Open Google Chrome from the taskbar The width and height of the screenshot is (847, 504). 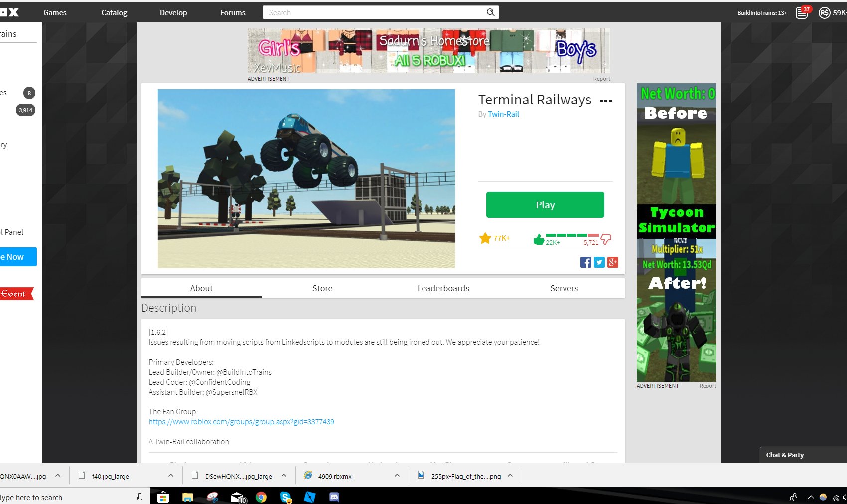point(261,497)
